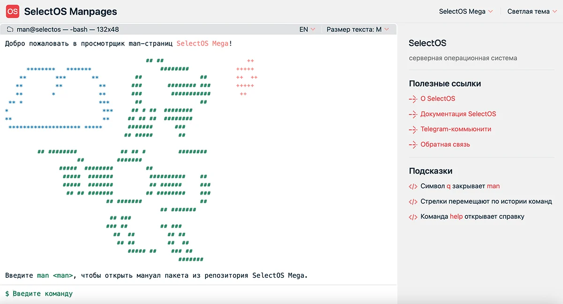Visit the Telegram-коммьюнити link
Image resolution: width=563 pixels, height=304 pixels.
tap(456, 129)
